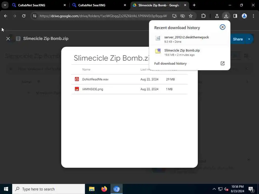The width and height of the screenshot is (259, 194).
Task: Click the muted volume tray icon
Action: pyautogui.click(x=226, y=189)
